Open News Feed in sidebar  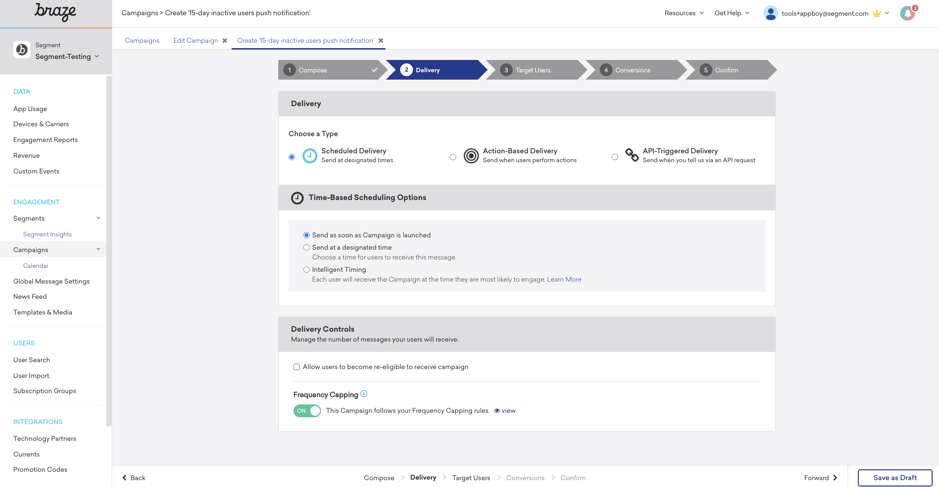[x=30, y=297]
